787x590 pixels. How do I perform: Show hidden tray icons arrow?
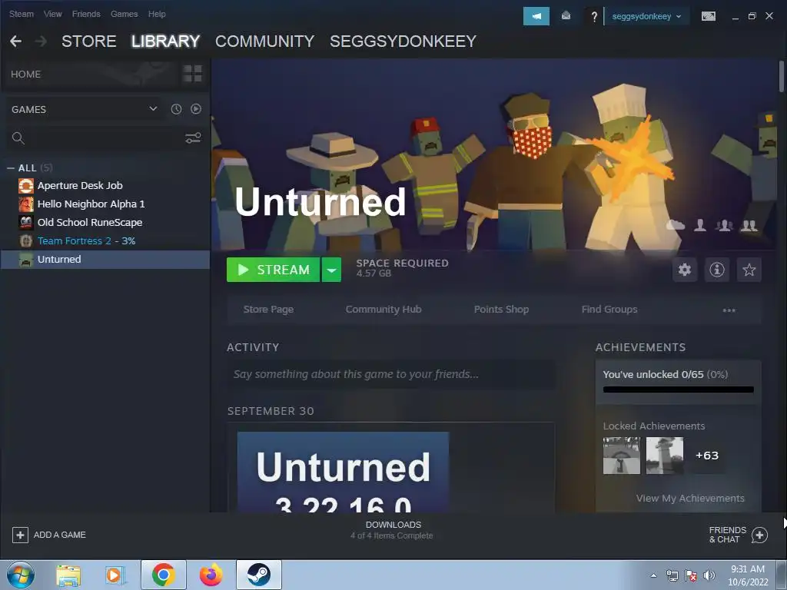point(653,575)
